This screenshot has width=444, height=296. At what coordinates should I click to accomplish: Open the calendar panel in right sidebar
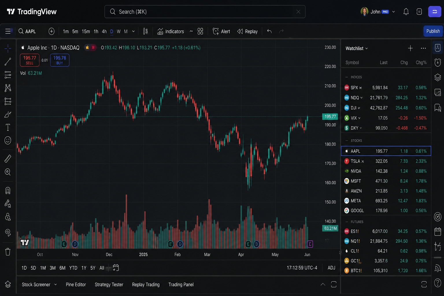click(438, 232)
